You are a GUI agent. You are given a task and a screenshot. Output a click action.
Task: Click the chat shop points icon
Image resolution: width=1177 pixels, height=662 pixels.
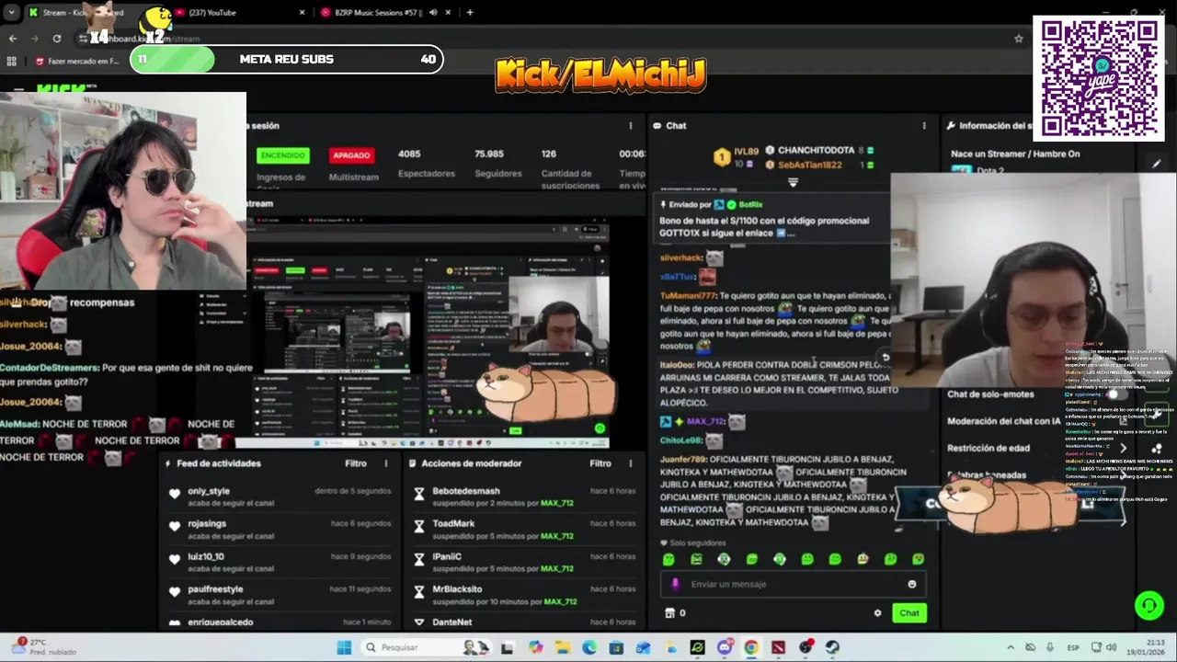point(669,613)
